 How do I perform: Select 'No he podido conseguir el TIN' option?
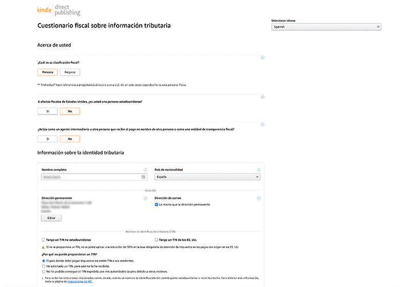click(44, 272)
